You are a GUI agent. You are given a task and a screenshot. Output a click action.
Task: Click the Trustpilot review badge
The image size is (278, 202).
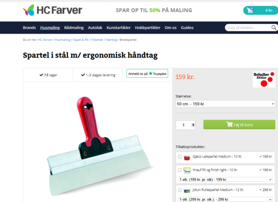(147, 73)
